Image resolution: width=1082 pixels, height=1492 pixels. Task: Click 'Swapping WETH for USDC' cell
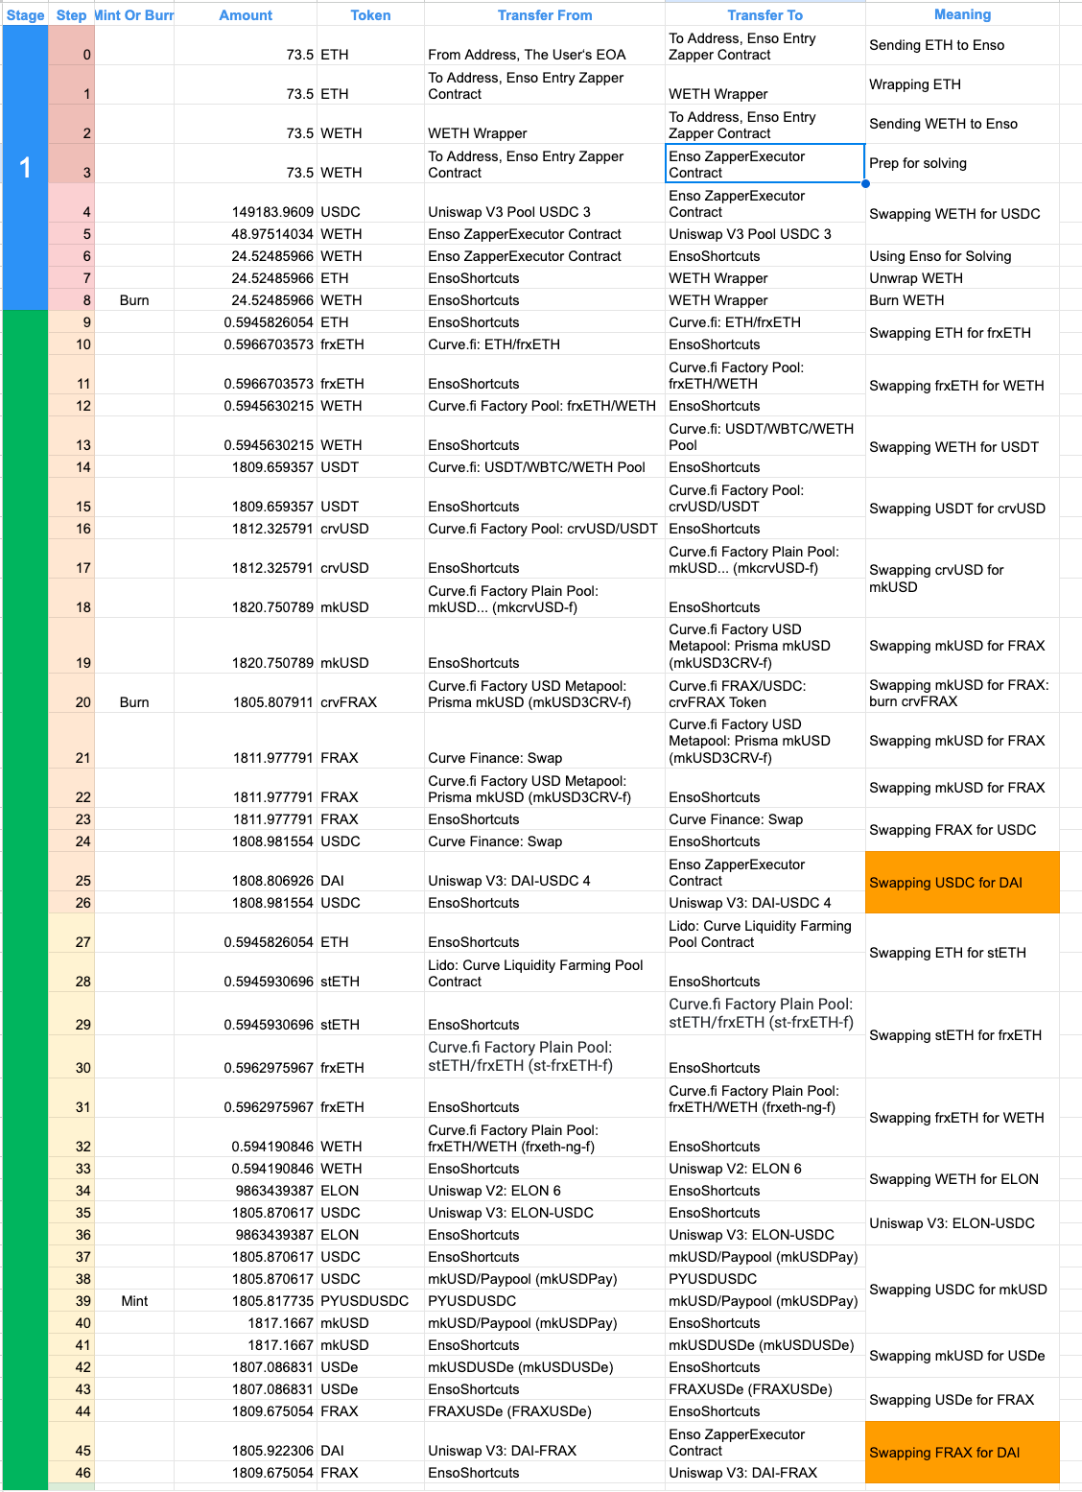[962, 214]
